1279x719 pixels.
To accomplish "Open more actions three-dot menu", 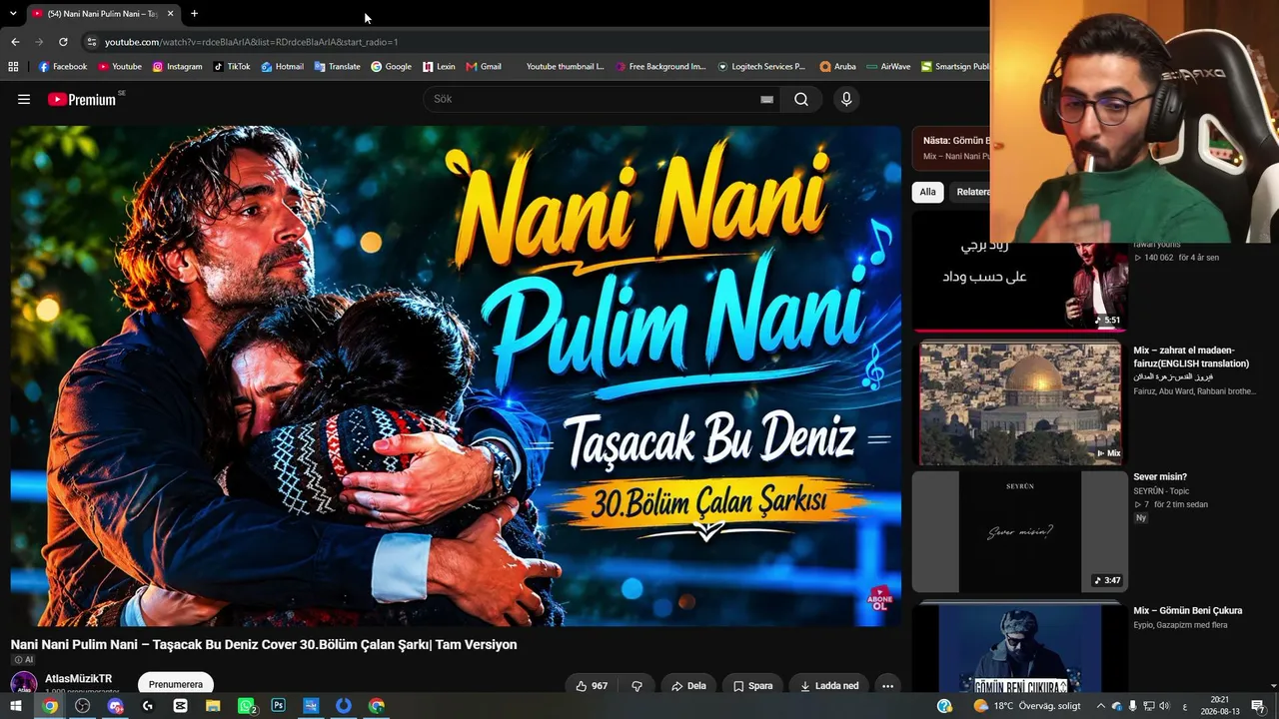I will point(887,686).
